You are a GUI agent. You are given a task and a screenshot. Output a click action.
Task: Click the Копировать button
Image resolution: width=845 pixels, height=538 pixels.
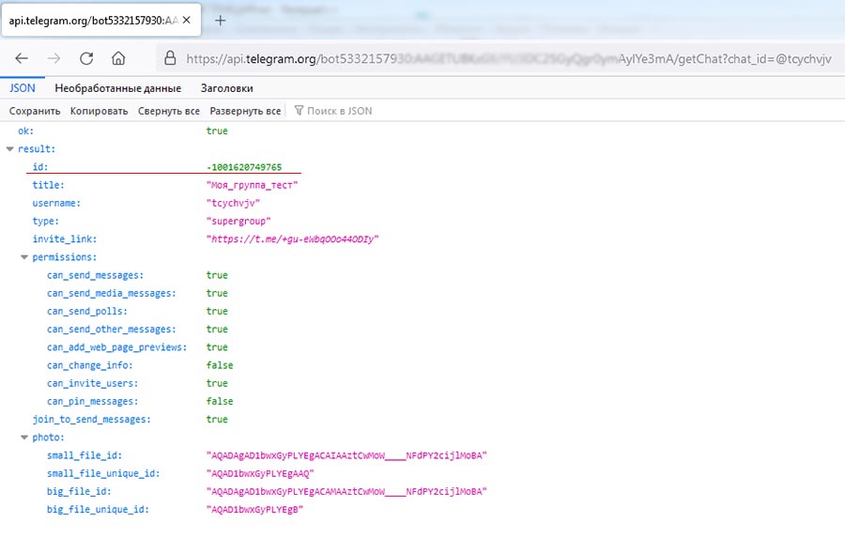tap(100, 111)
